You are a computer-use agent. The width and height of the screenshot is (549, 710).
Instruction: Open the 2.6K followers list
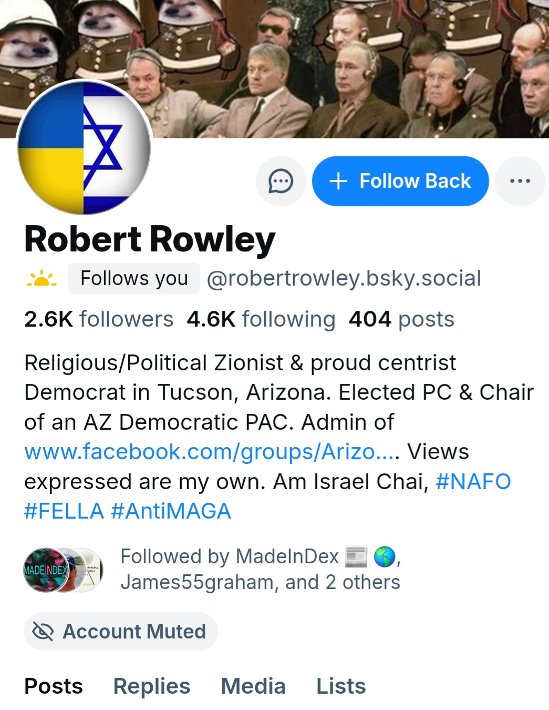99,319
